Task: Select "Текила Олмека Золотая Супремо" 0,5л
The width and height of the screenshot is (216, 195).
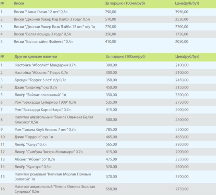Action: tap(55, 189)
